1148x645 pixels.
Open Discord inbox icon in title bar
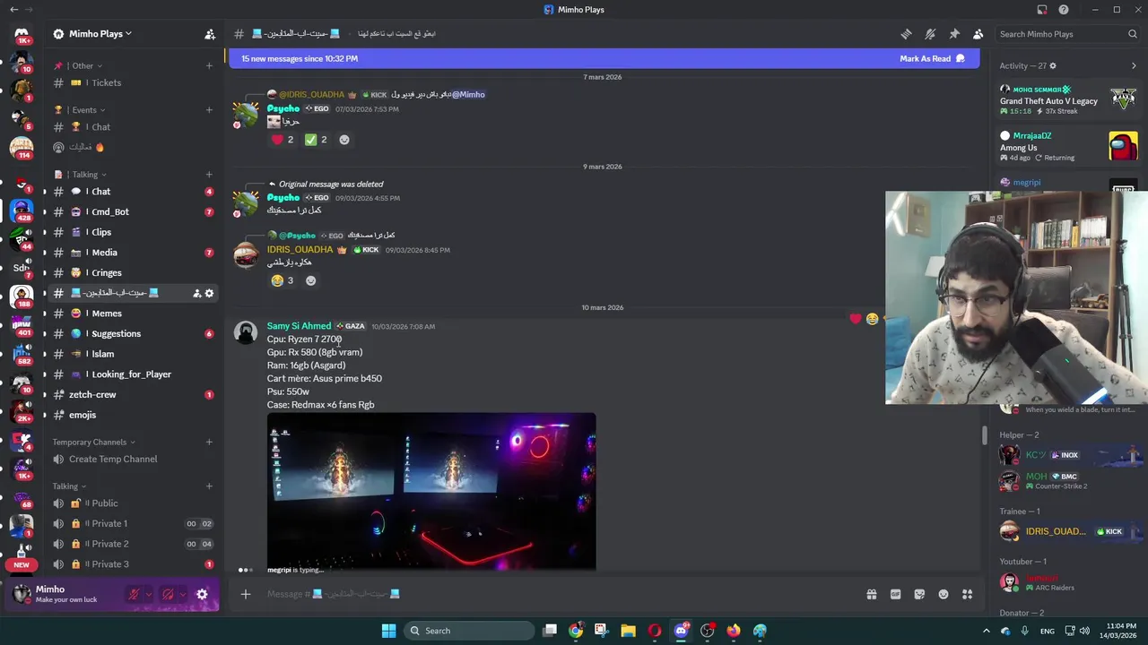[1042, 10]
